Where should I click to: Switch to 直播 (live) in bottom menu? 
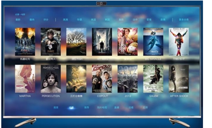point(117,108)
